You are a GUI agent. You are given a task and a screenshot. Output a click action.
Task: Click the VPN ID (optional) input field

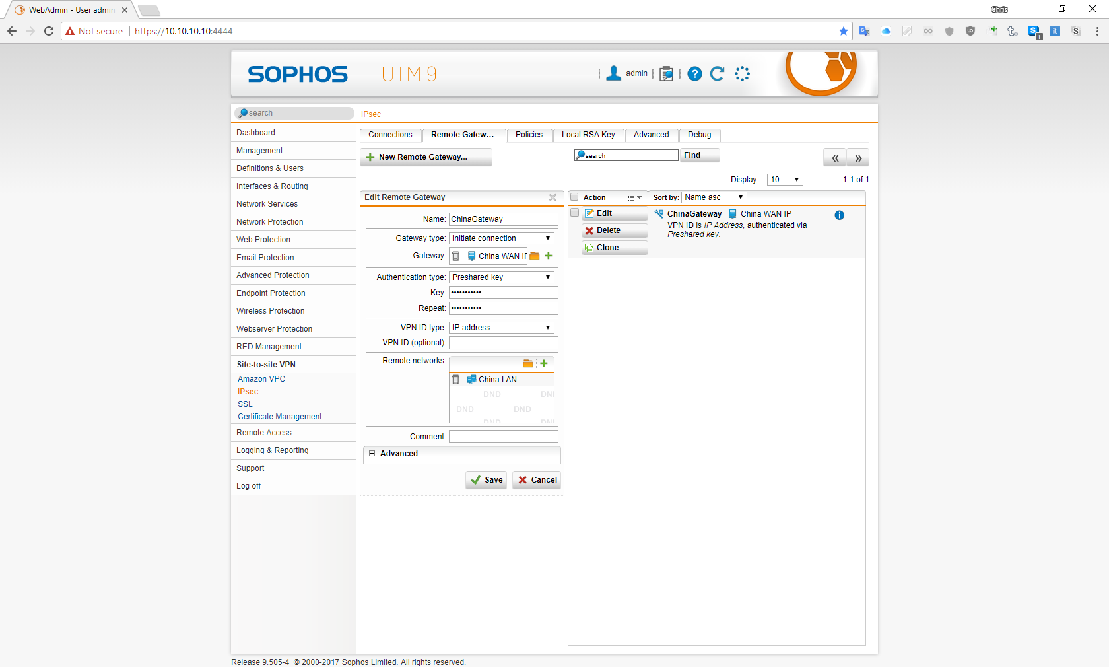pos(503,343)
